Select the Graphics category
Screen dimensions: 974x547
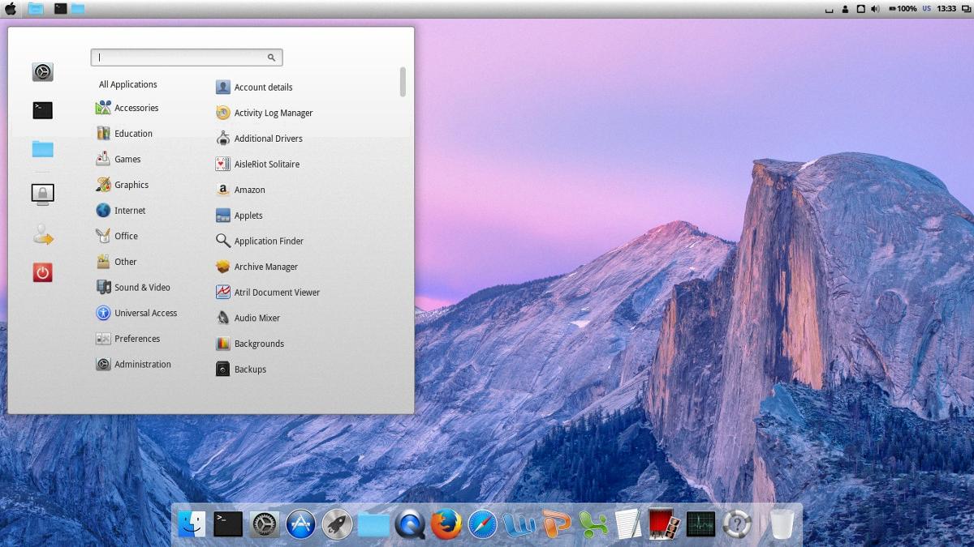click(x=130, y=185)
